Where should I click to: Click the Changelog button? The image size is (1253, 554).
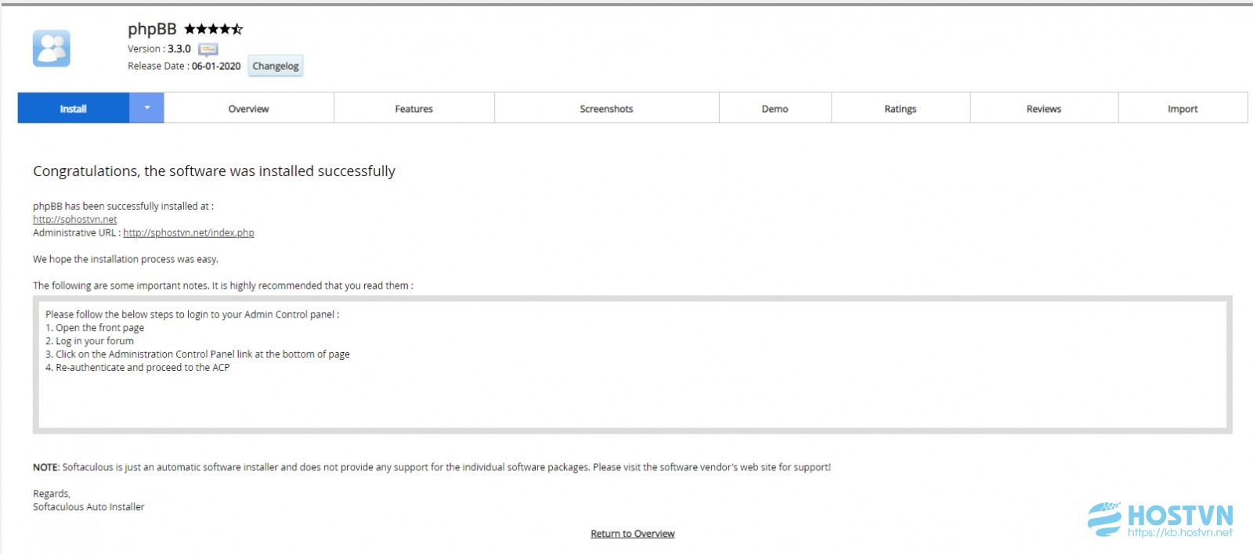coord(276,66)
